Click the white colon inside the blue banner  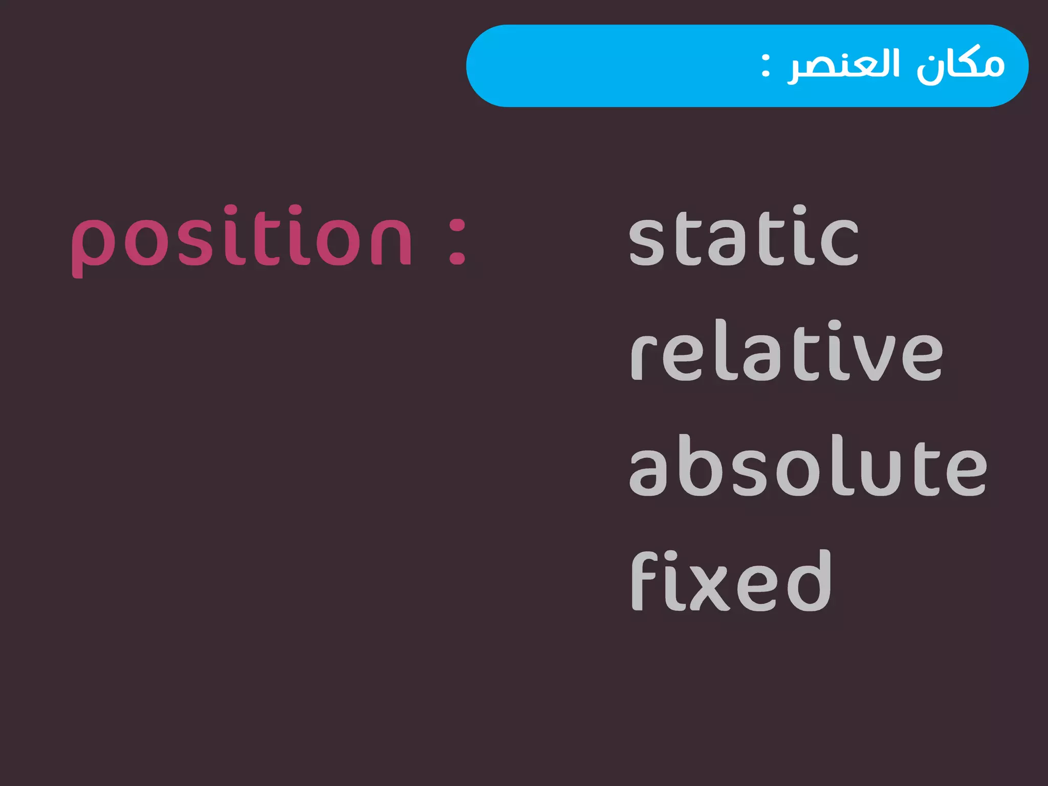point(765,65)
